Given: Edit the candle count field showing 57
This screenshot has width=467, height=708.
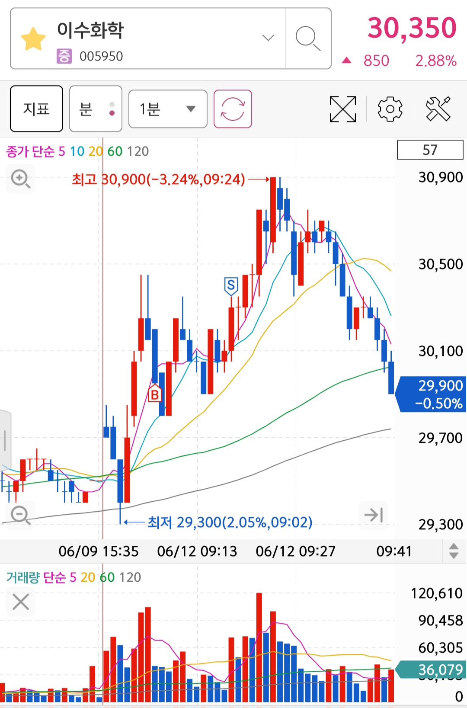Looking at the screenshot, I should click(430, 150).
